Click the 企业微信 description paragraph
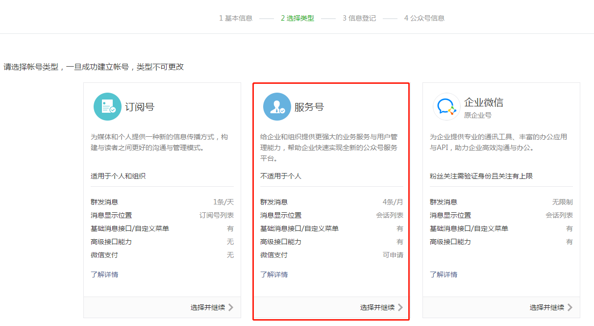594x326 pixels. coord(499,142)
